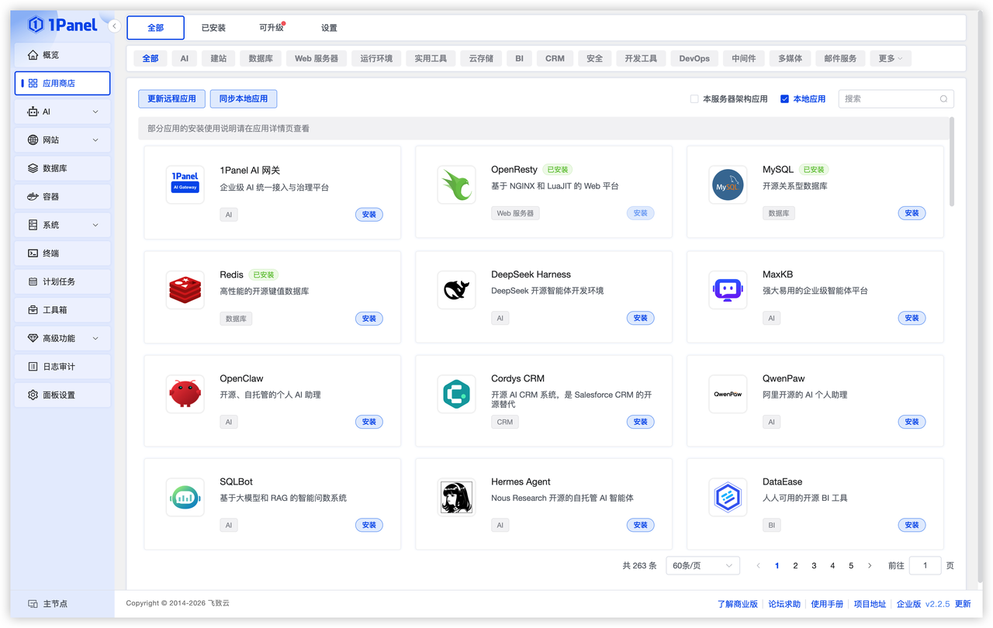
Task: Open the OpenClaw app icon
Action: tap(185, 393)
